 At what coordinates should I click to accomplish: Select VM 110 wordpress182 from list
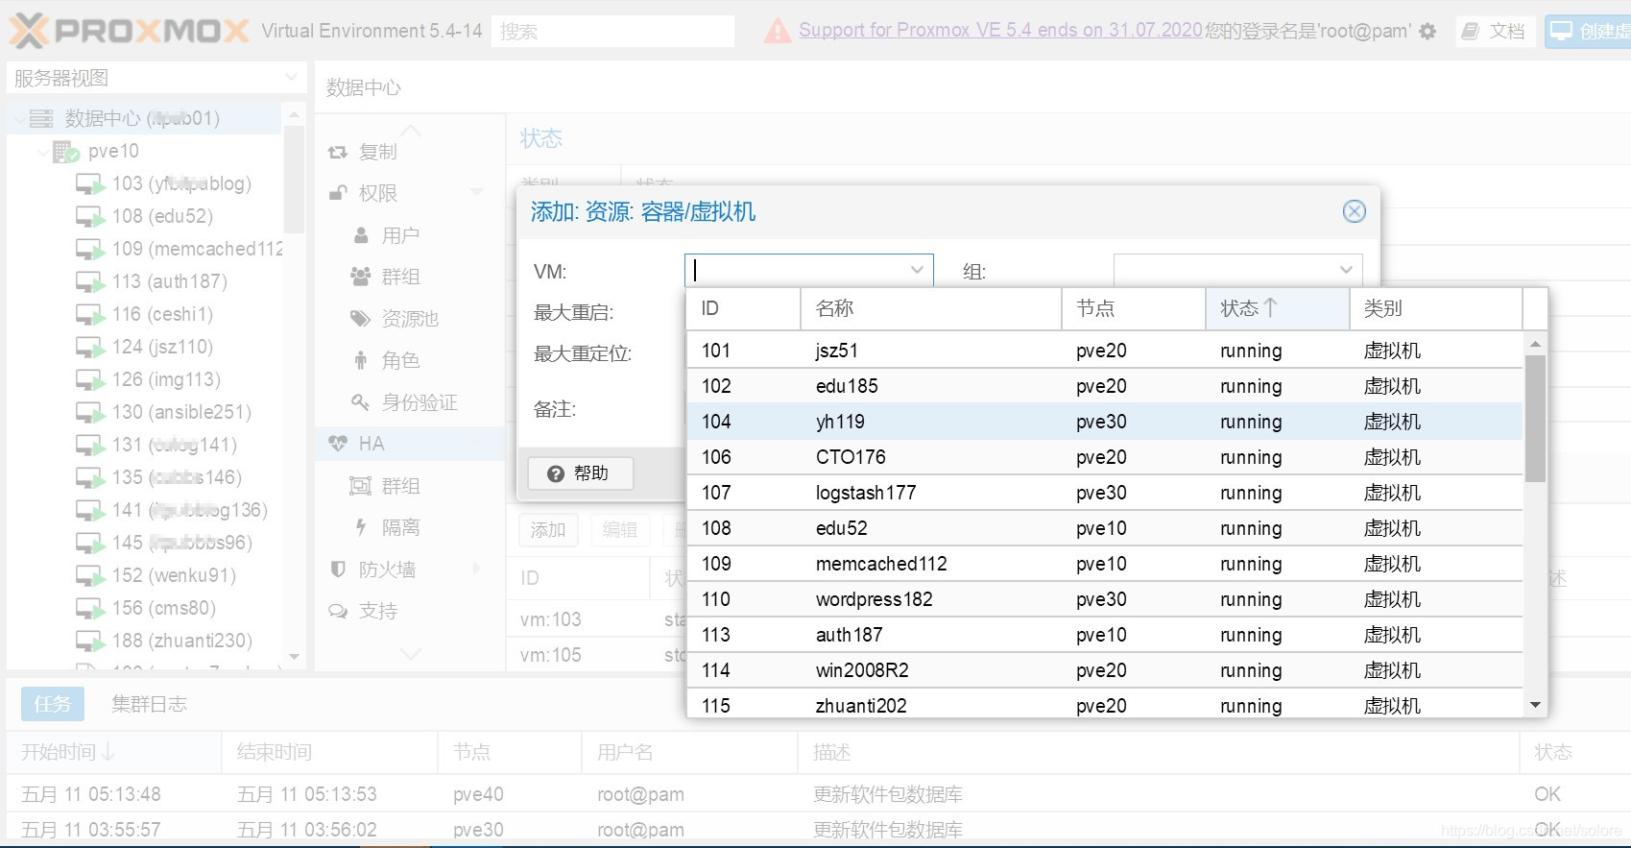pos(1105,599)
